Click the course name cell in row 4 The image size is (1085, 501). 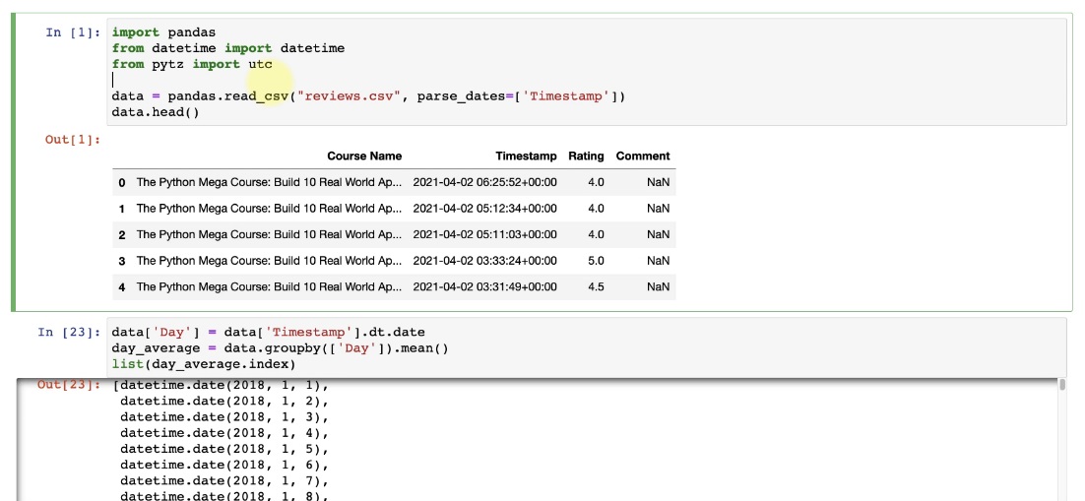coord(269,287)
